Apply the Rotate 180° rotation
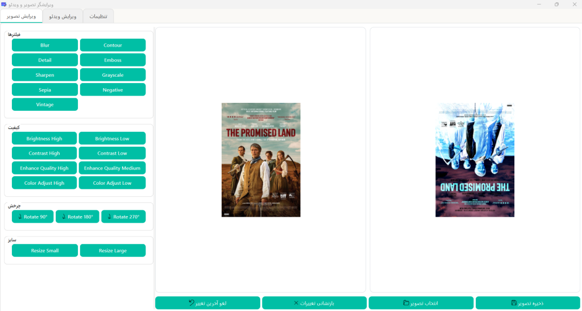The width and height of the screenshot is (582, 311). (x=77, y=217)
